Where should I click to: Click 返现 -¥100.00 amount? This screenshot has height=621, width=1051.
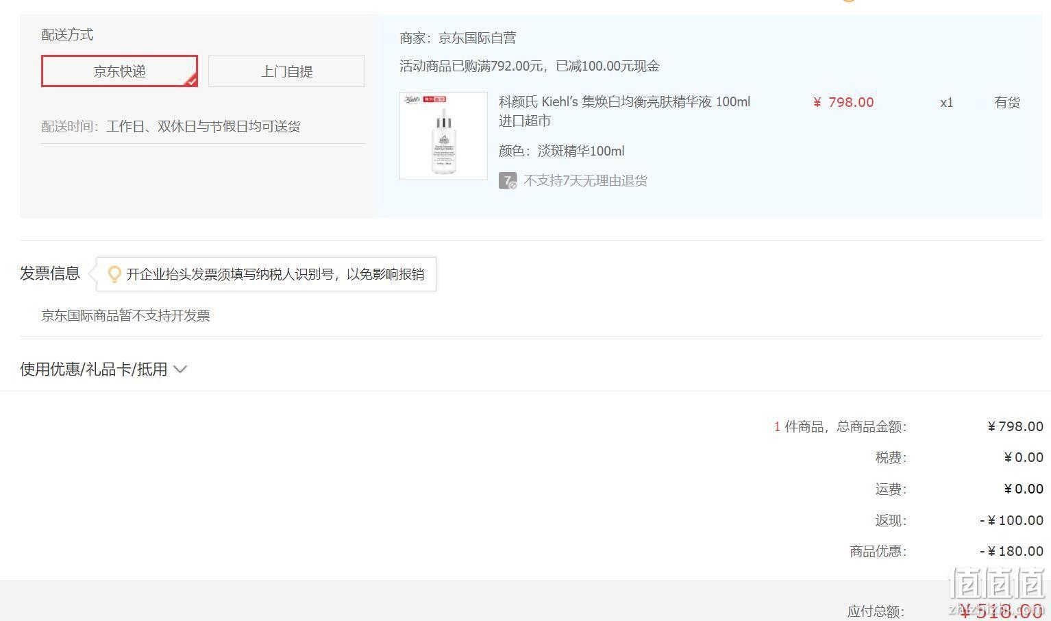[1011, 520]
